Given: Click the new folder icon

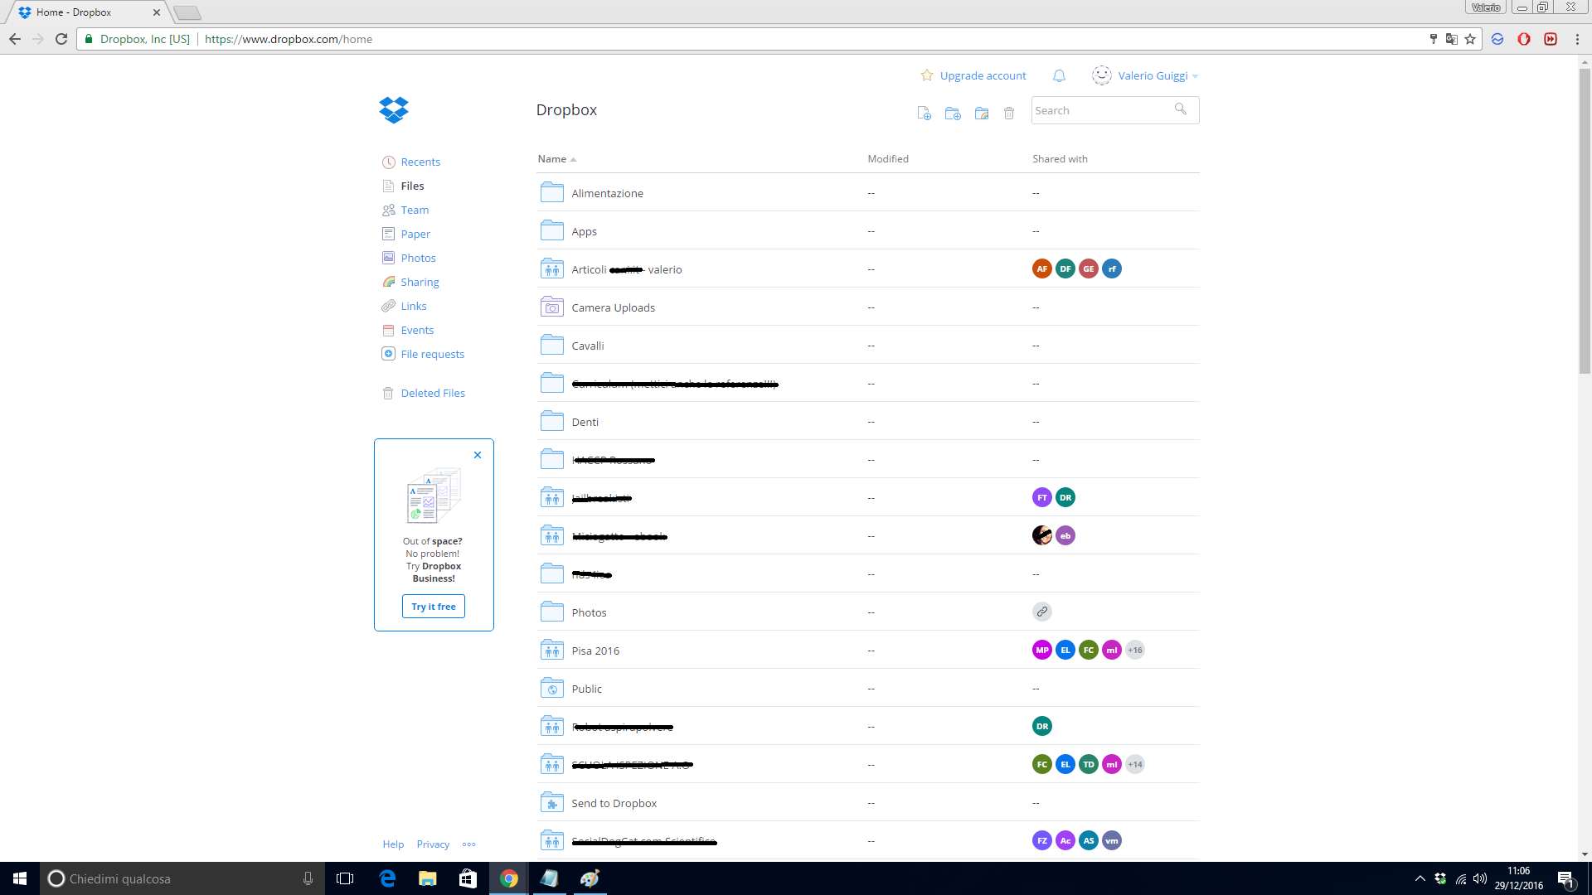Looking at the screenshot, I should (953, 113).
